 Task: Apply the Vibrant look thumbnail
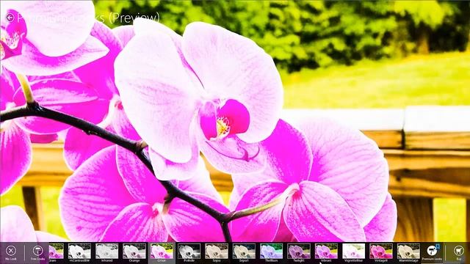[x=326, y=251]
